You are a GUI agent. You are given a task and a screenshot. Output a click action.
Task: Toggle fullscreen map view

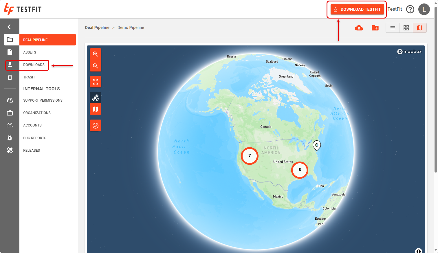pos(95,82)
